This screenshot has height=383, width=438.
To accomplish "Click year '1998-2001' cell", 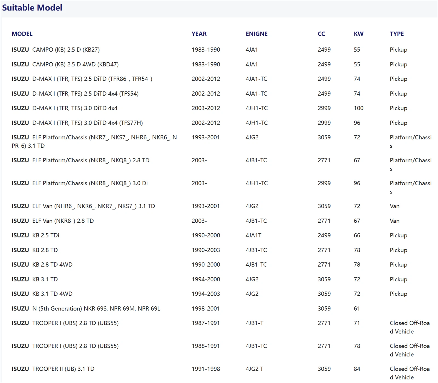I will (x=206, y=309).
